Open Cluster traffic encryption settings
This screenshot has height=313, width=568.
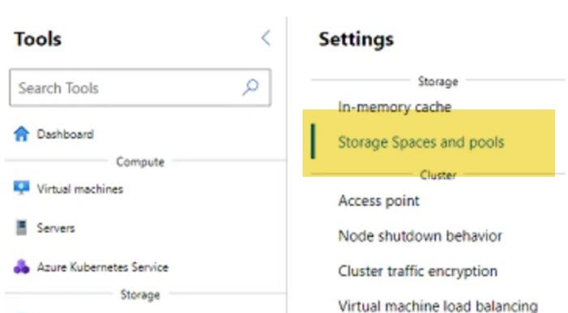tap(418, 271)
